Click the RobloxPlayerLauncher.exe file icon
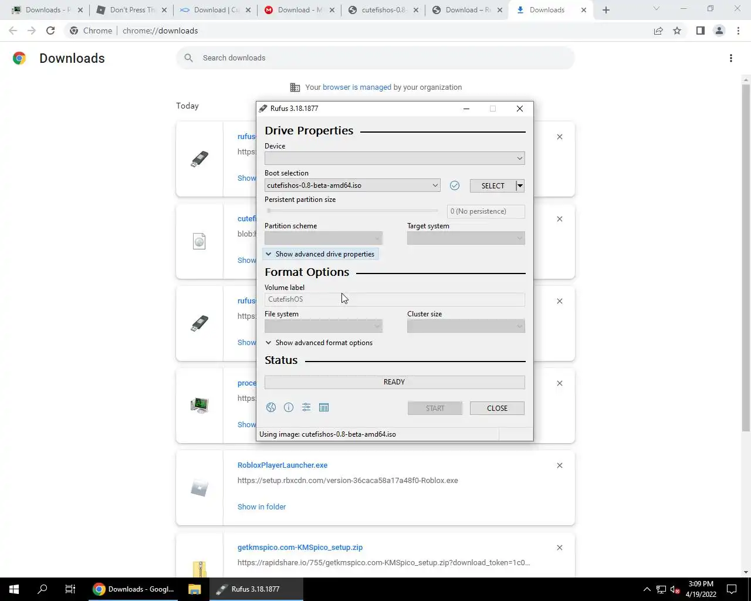751x601 pixels. pos(199,488)
